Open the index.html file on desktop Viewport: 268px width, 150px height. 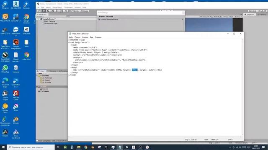26,56
